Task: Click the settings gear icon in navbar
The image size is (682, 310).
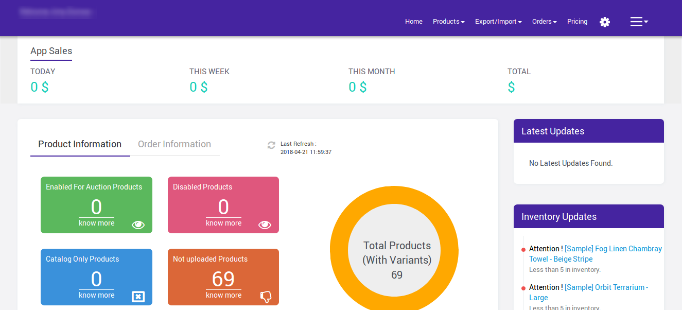Action: 604,22
